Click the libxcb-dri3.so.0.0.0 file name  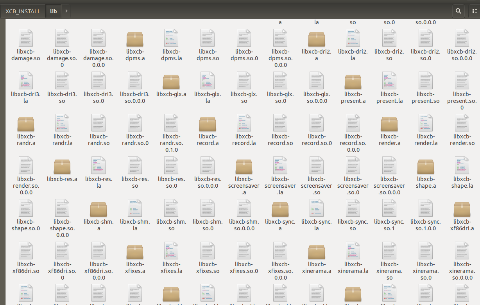pos(135,98)
